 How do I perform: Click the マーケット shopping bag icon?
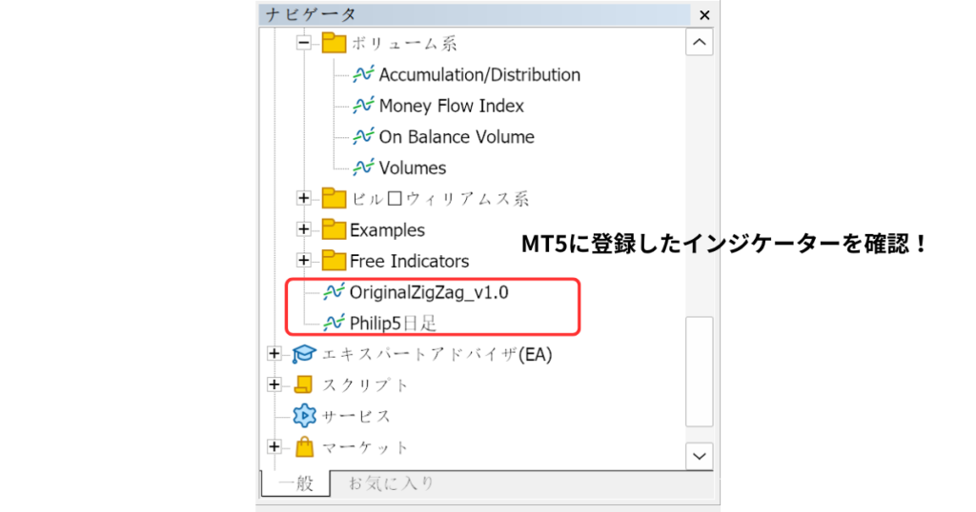[304, 446]
